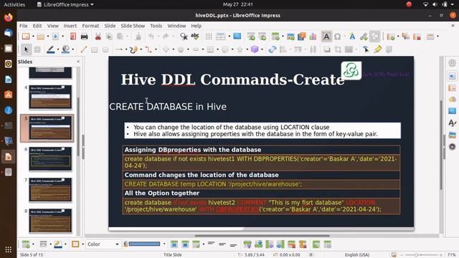Open the Help menu

click(x=196, y=26)
